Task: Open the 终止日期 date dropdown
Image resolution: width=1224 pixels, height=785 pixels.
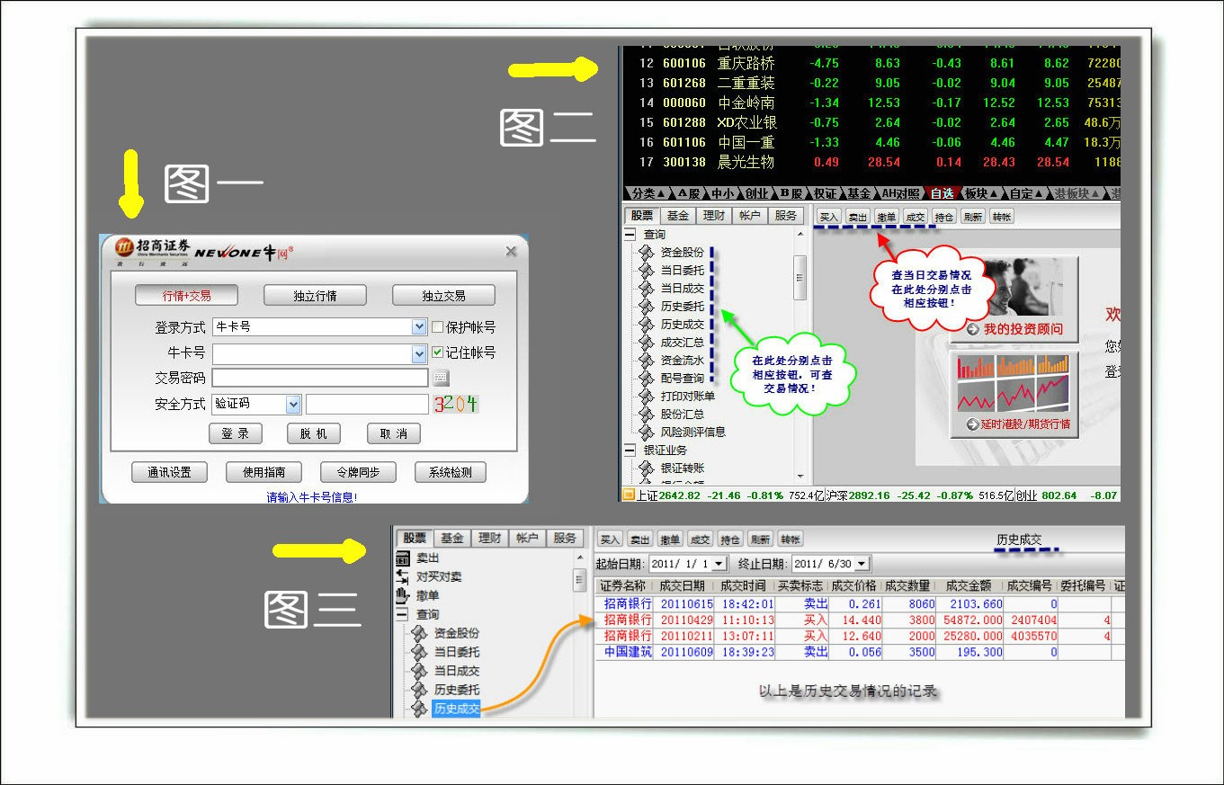Action: [862, 564]
